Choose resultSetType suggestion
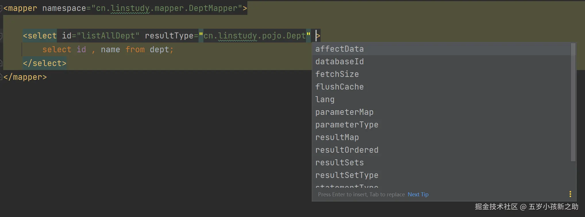 (x=347, y=175)
